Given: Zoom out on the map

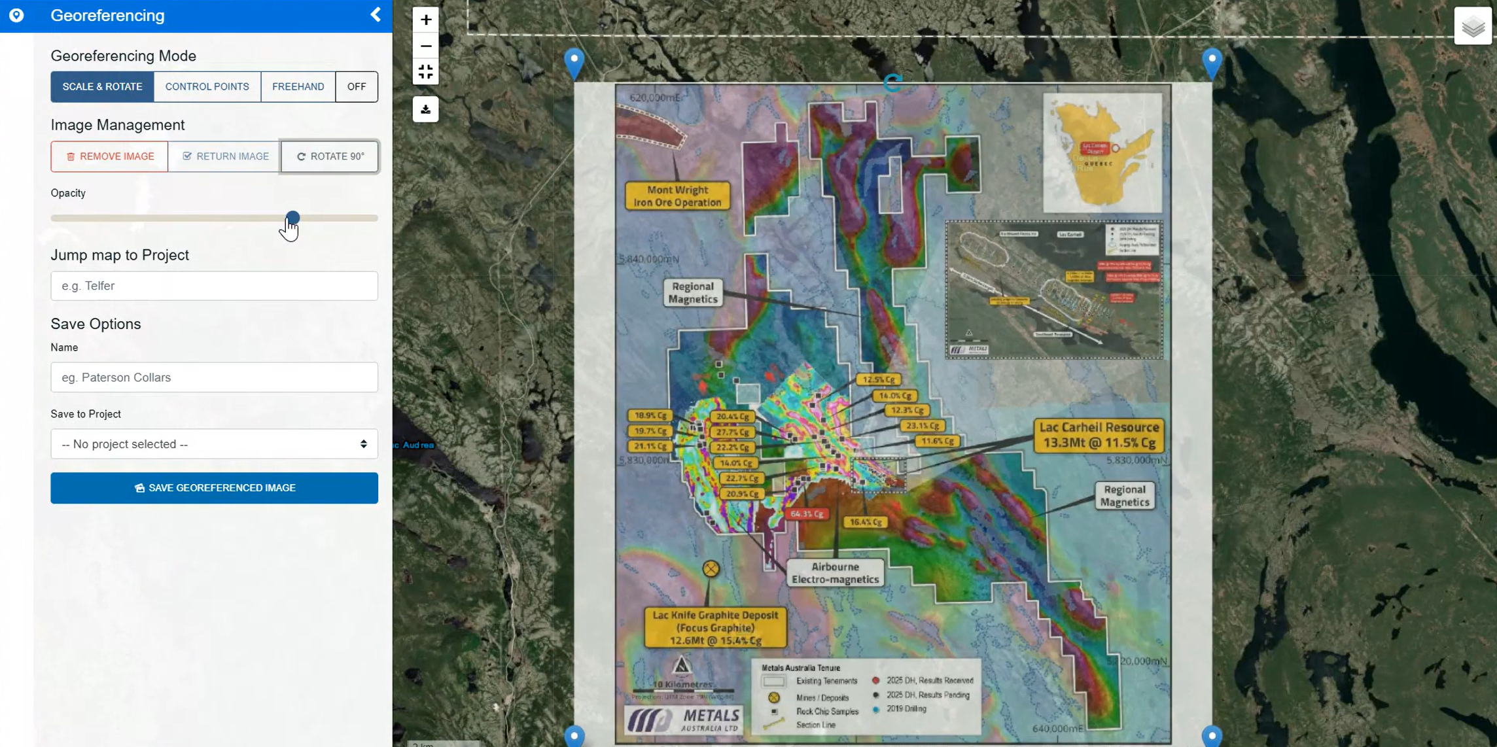Looking at the screenshot, I should 426,46.
